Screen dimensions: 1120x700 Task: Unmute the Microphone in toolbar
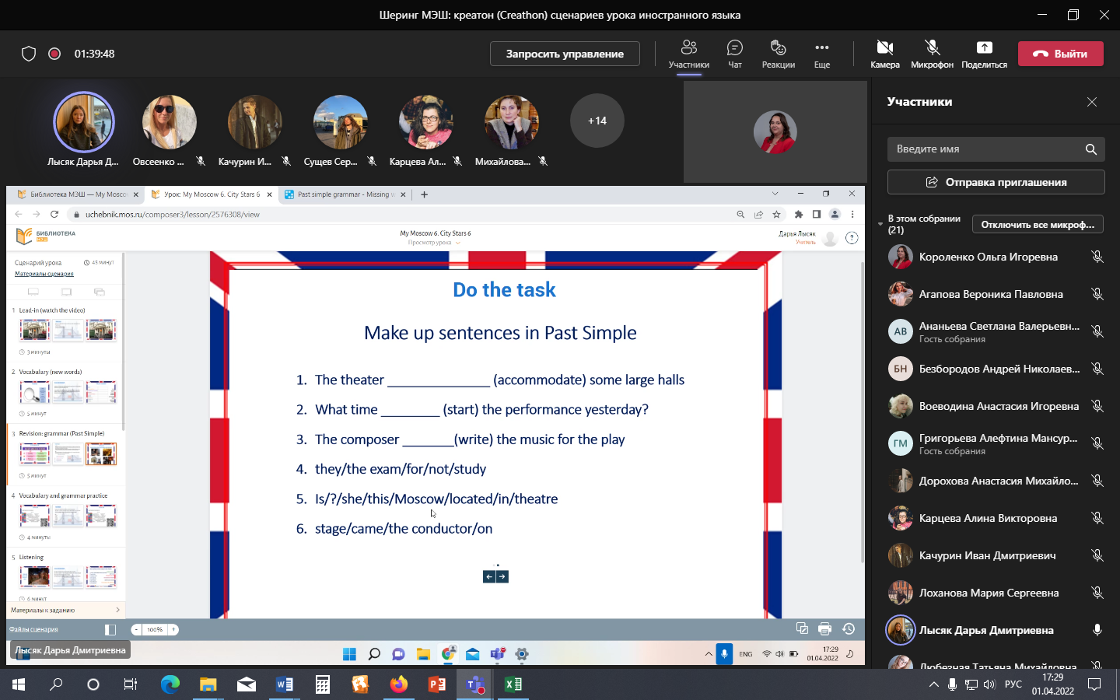(932, 49)
